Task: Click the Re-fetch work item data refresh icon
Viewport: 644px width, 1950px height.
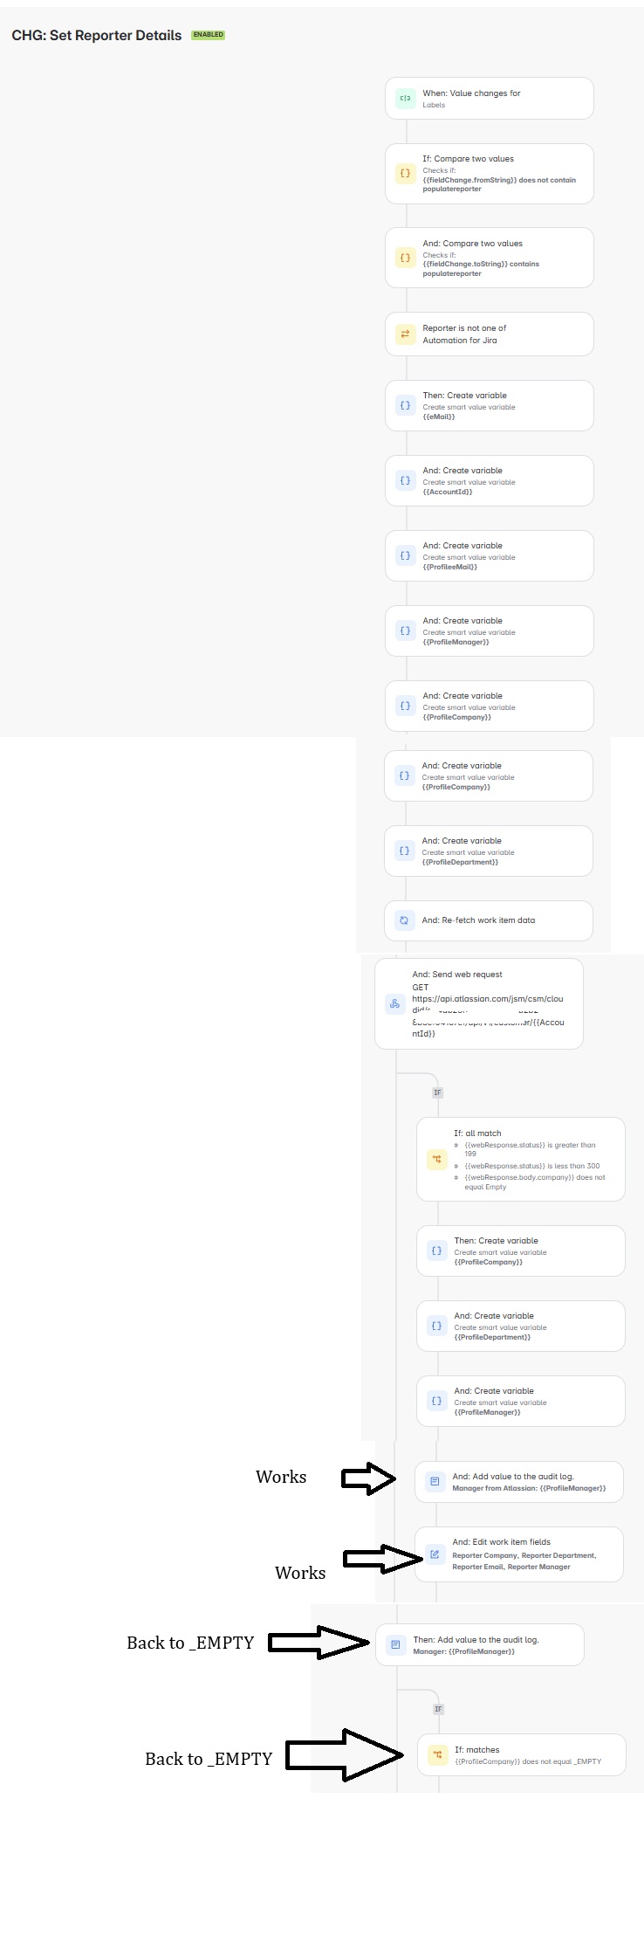Action: [x=404, y=920]
